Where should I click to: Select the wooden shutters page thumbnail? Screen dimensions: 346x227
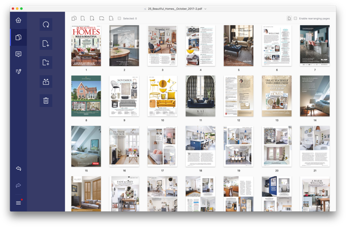[86, 194]
